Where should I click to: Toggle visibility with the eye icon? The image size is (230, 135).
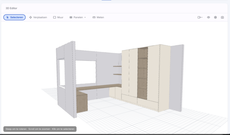(208, 17)
